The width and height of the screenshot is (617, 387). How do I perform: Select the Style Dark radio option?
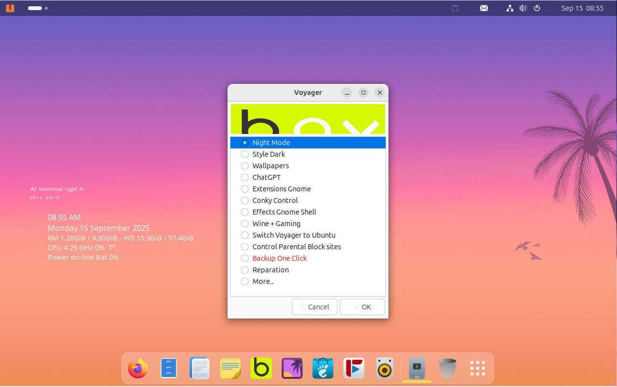[x=245, y=154]
